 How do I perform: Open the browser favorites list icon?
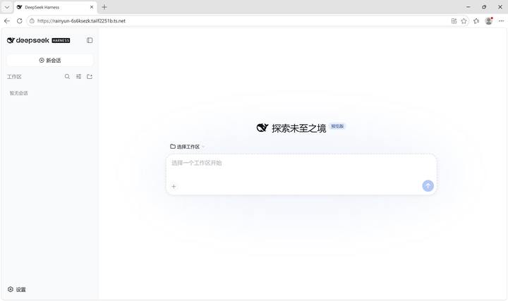coord(476,21)
